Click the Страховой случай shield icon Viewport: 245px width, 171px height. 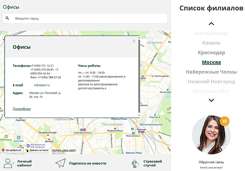(x=135, y=163)
